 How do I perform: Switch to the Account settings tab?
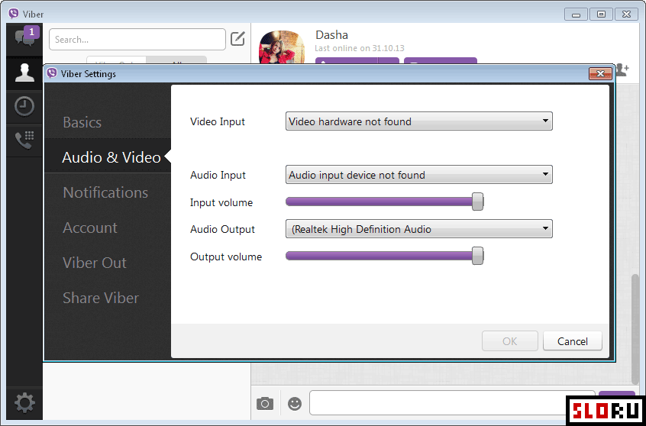90,228
